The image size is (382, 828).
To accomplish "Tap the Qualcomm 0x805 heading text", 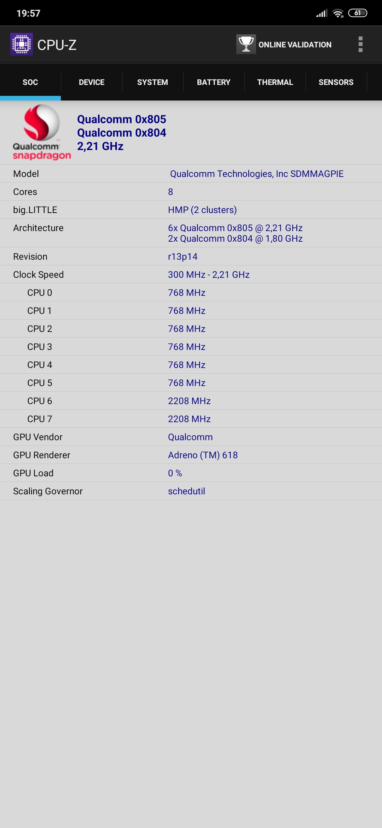I will [122, 119].
